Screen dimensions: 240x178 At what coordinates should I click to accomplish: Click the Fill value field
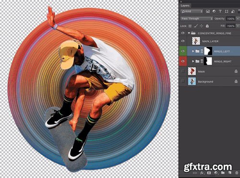pos(231,26)
